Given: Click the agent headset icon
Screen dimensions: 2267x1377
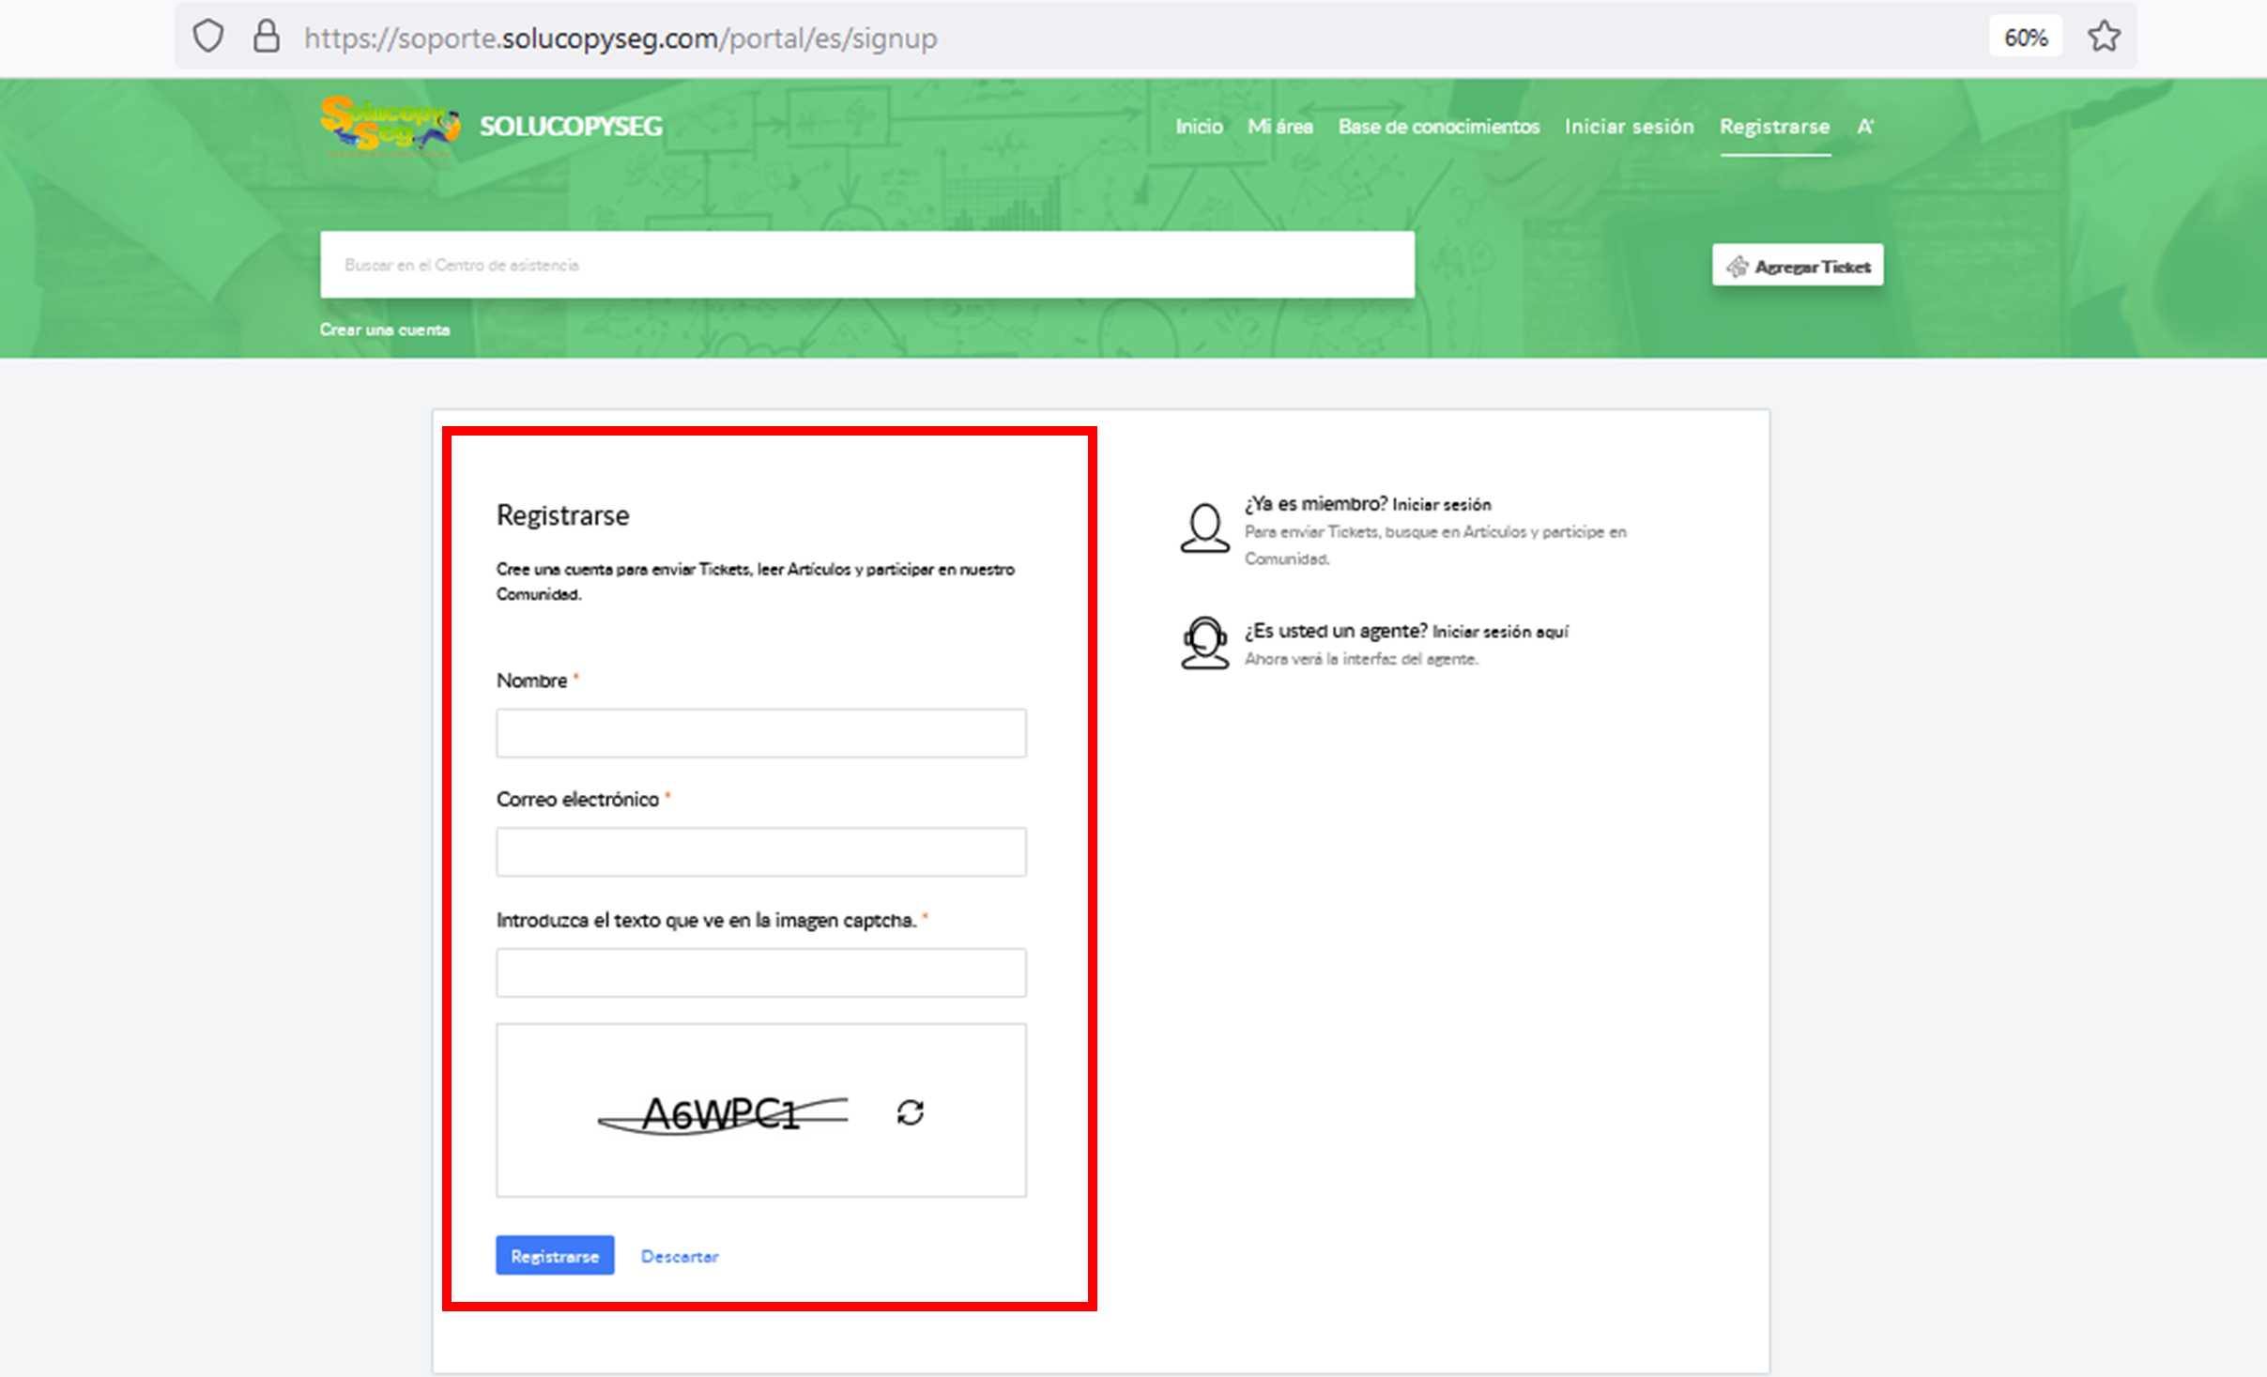Looking at the screenshot, I should (1204, 643).
